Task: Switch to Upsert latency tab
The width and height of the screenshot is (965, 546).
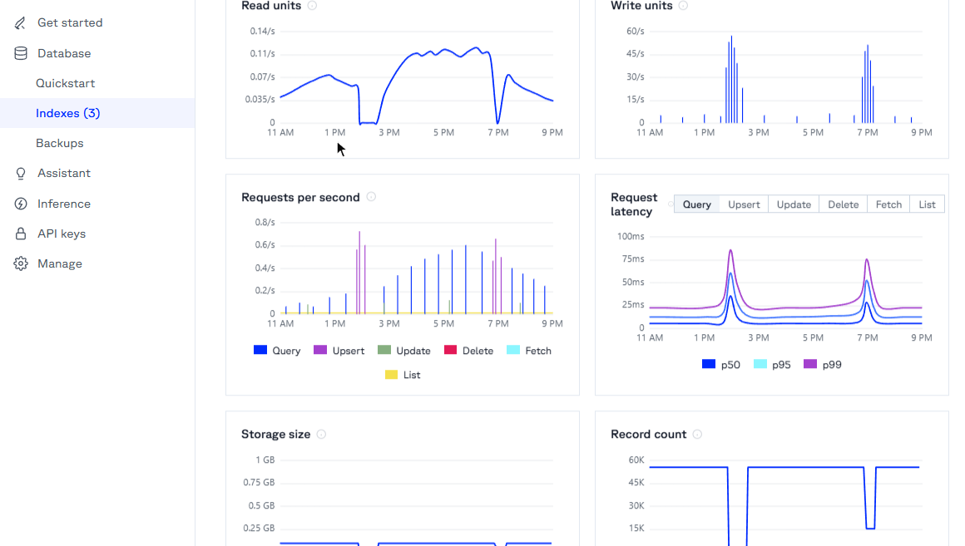Action: point(744,204)
